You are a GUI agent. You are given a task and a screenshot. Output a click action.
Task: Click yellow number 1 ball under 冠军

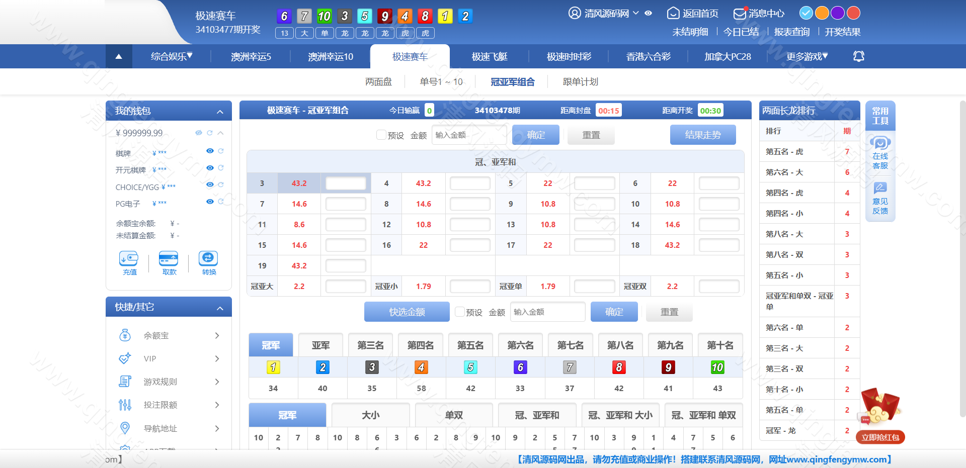coord(273,367)
